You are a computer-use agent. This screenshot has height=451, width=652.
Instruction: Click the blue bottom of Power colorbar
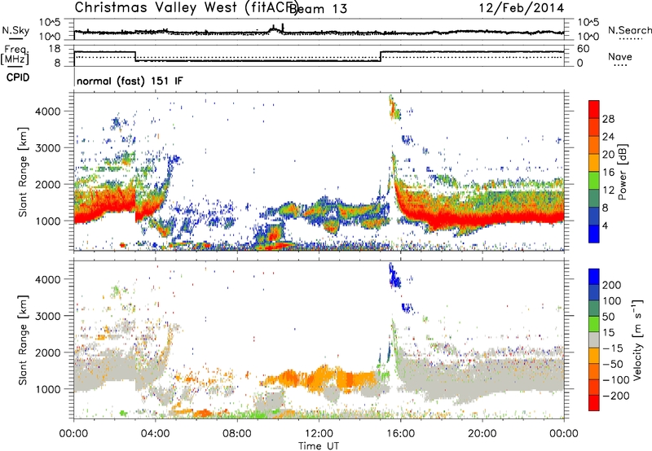pos(594,234)
